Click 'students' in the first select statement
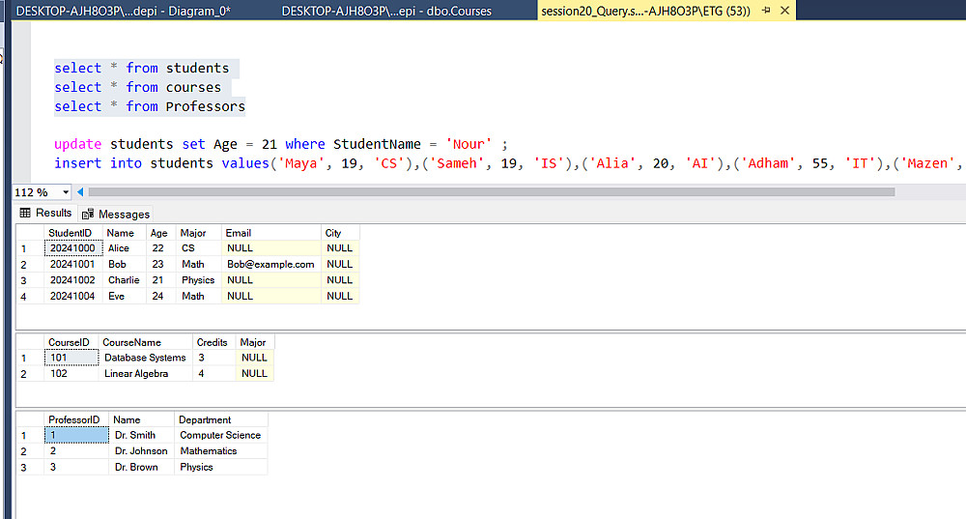 coord(197,68)
